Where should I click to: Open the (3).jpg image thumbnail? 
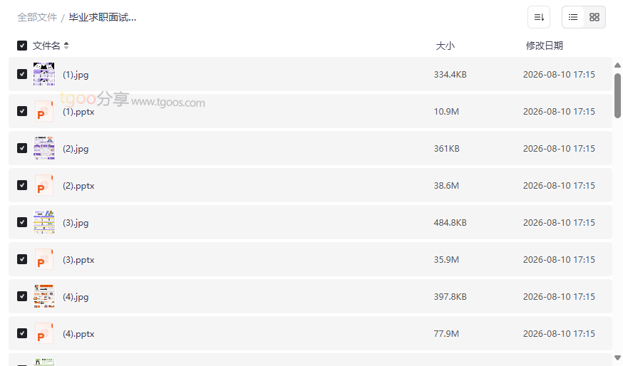coord(43,222)
